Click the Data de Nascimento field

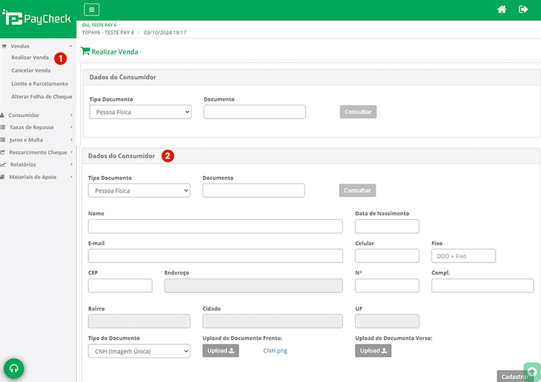pyautogui.click(x=387, y=226)
